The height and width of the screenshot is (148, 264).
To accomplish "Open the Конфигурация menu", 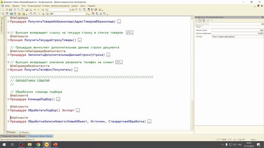I will coord(34,6).
